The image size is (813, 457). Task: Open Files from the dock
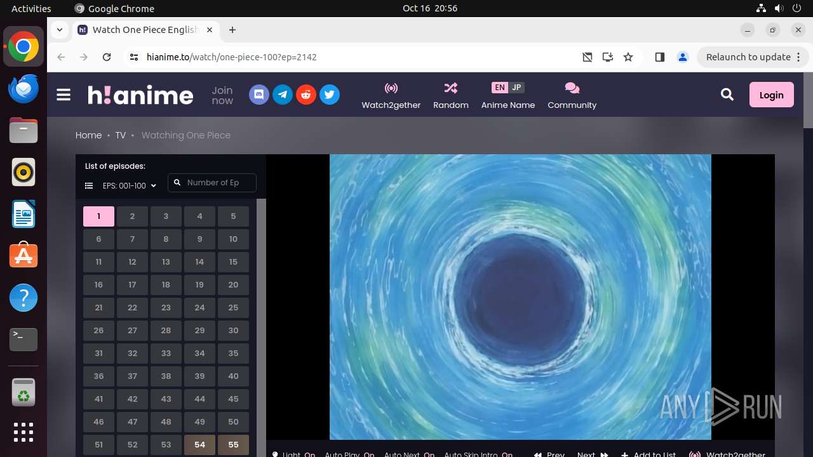point(24,130)
